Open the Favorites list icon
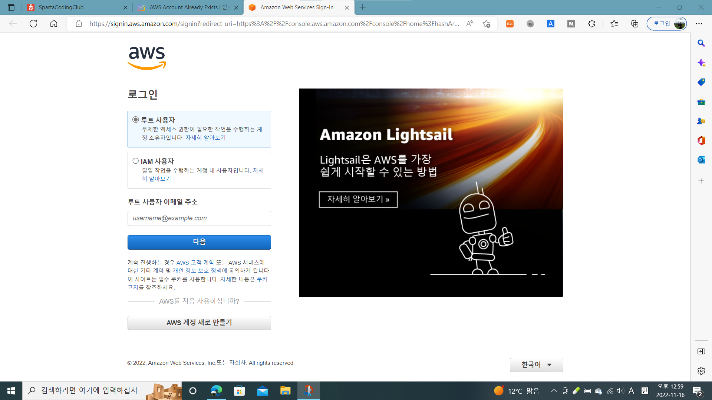The image size is (712, 400). [x=614, y=24]
